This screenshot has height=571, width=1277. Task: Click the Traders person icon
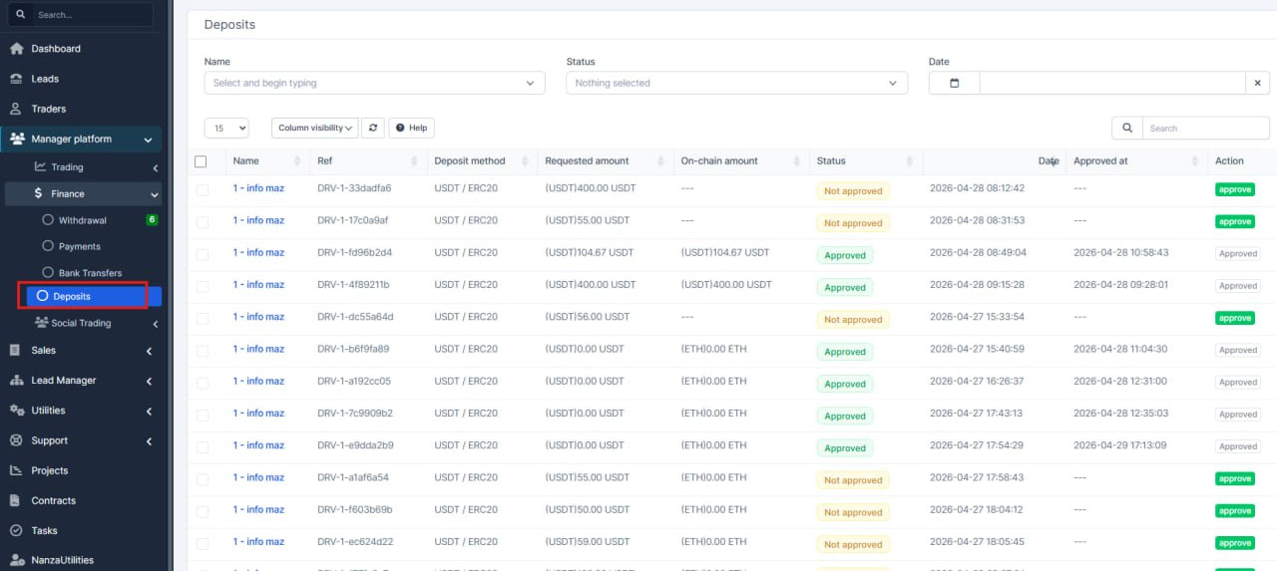pyautogui.click(x=16, y=109)
